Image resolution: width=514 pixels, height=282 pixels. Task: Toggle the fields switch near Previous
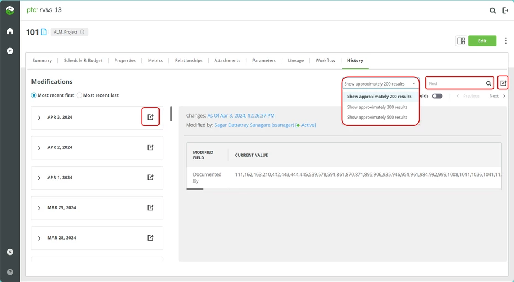[x=437, y=96]
